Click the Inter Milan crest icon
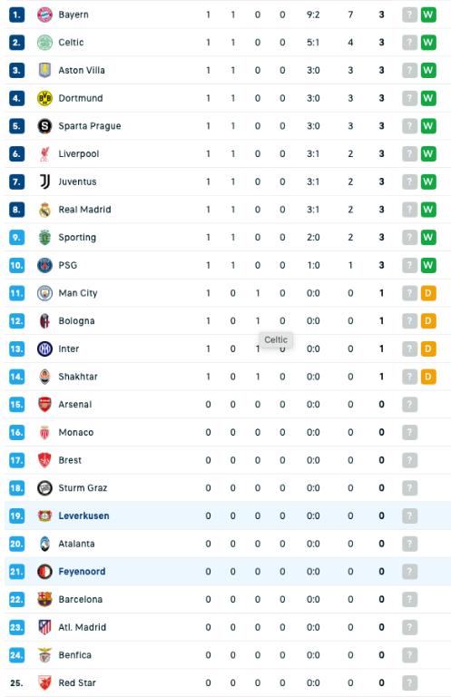Viewport: 451px width, 697px height. (44, 348)
